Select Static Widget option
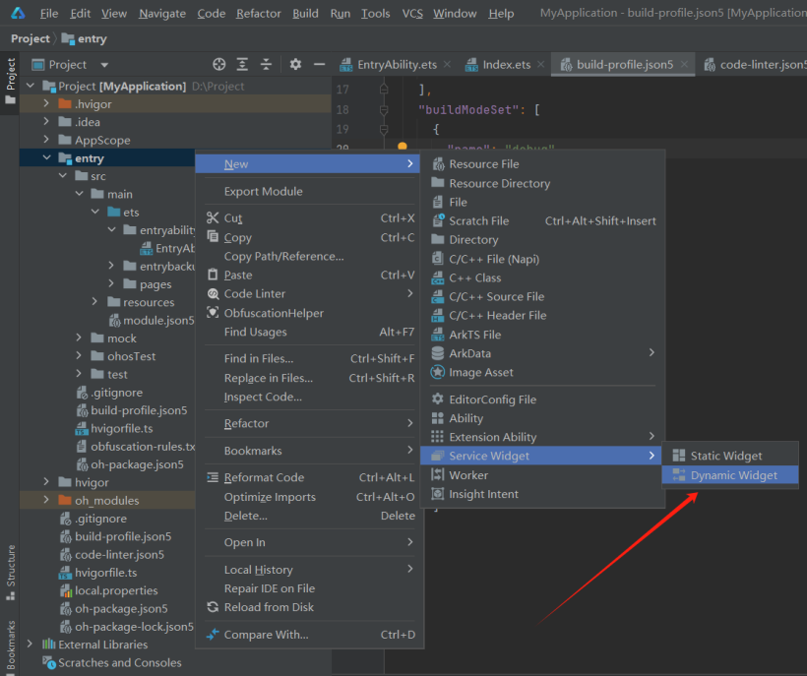Image resolution: width=807 pixels, height=676 pixels. pyautogui.click(x=730, y=456)
